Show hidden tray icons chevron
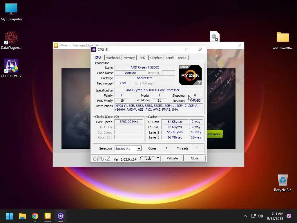The height and width of the screenshot is (223, 297). pyautogui.click(x=245, y=216)
